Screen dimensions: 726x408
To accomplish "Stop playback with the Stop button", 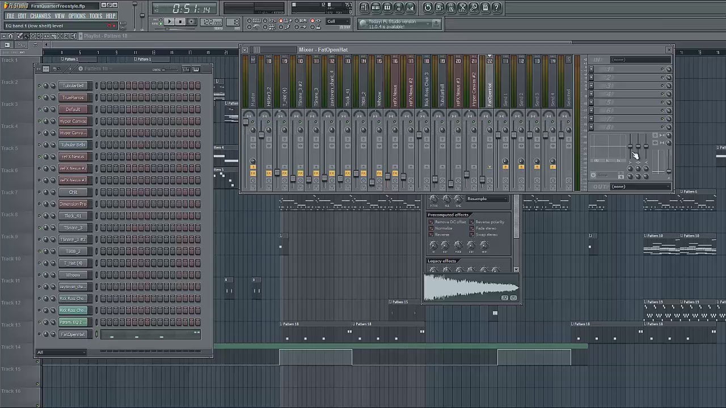I will tap(180, 22).
